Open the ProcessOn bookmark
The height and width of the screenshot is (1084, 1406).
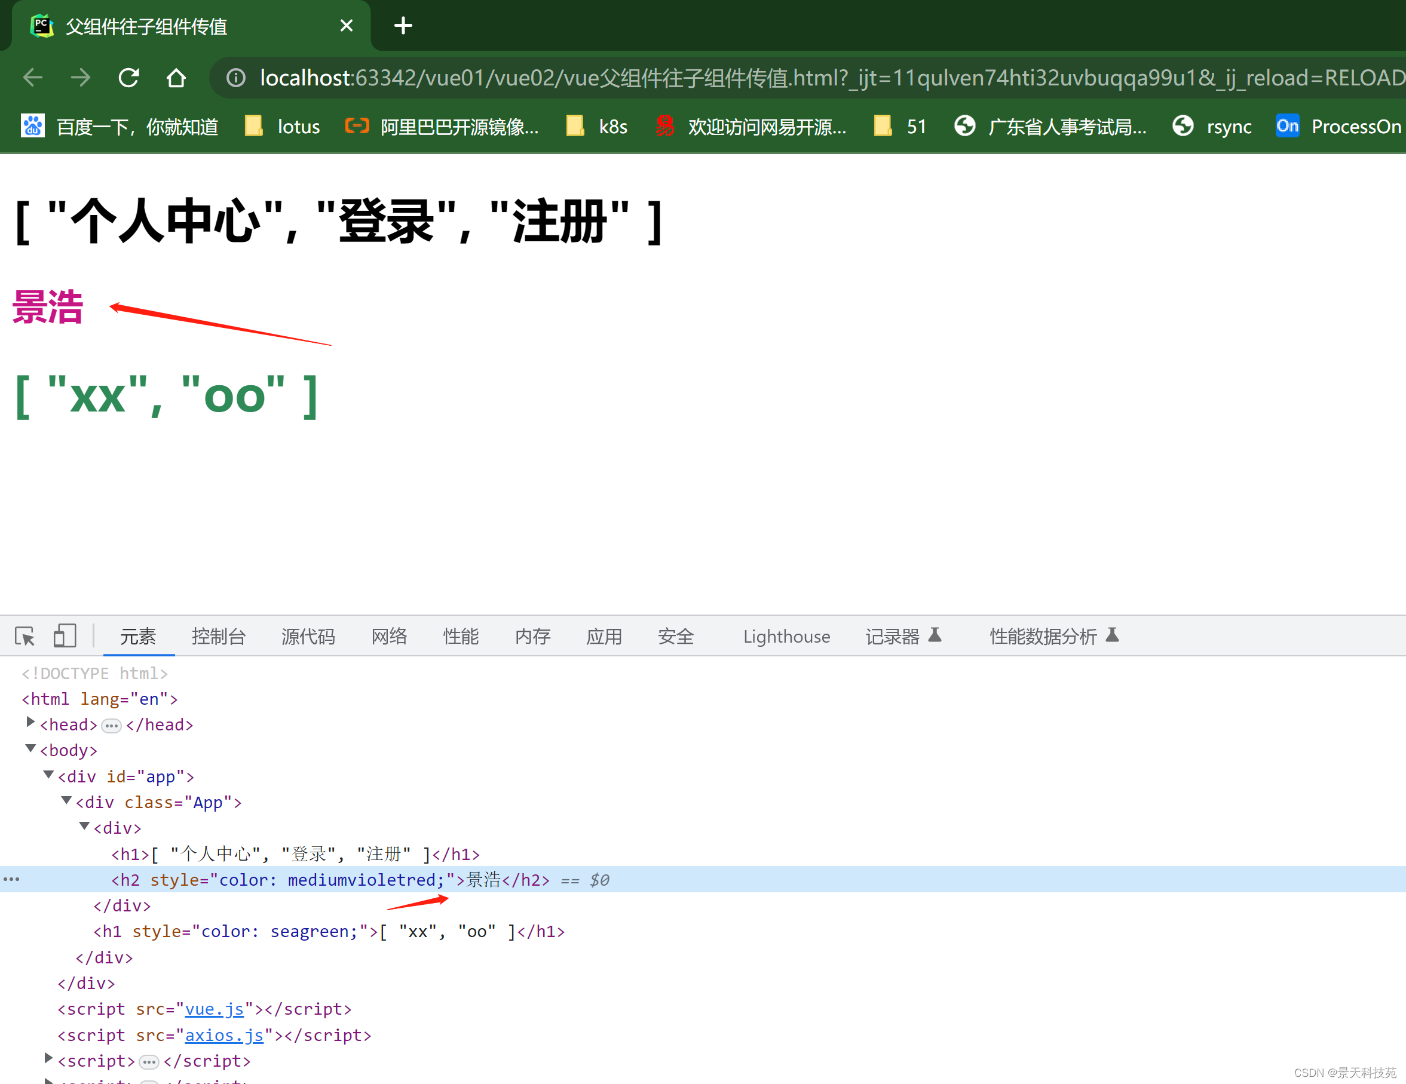[1339, 126]
